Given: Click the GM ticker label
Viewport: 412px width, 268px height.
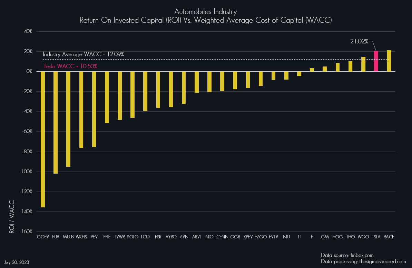Looking at the screenshot, I should [325, 237].
